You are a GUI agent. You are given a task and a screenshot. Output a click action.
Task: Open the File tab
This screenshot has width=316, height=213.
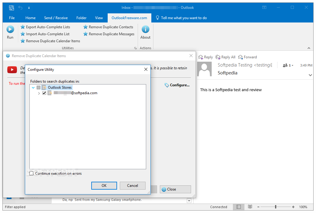(x=12, y=18)
